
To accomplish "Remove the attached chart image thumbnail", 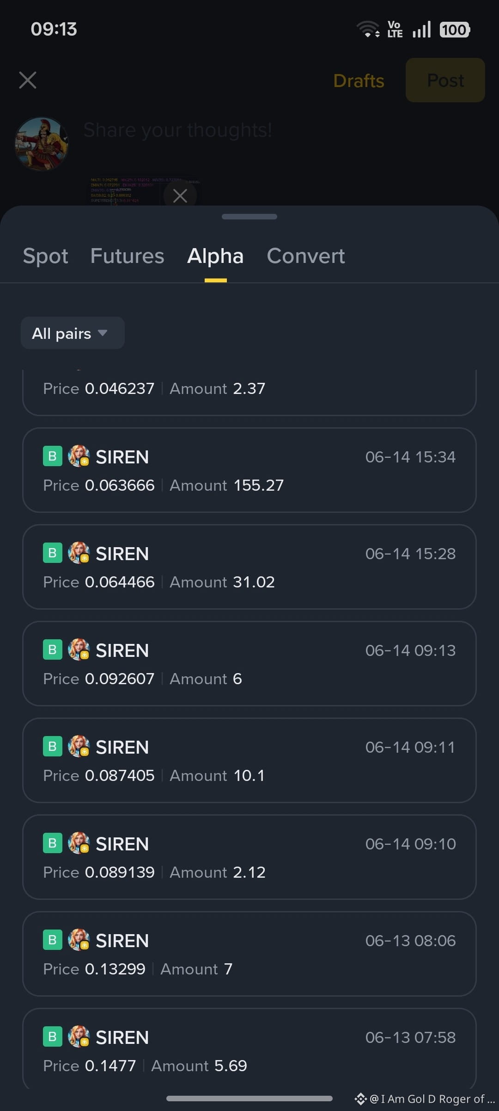I will (x=180, y=195).
